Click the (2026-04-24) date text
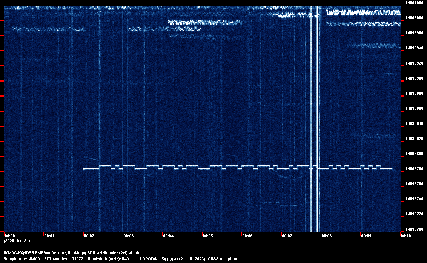The image size is (427, 263). [17, 241]
